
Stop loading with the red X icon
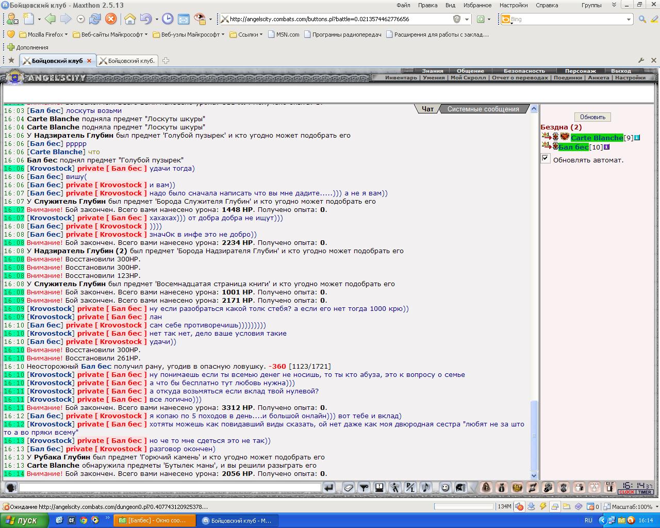pos(111,19)
